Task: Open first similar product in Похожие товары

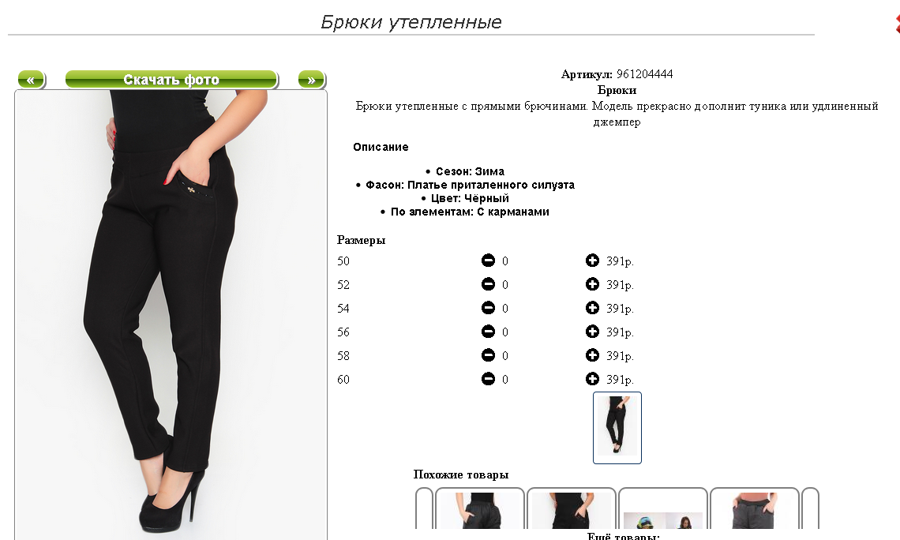Action: tap(480, 508)
